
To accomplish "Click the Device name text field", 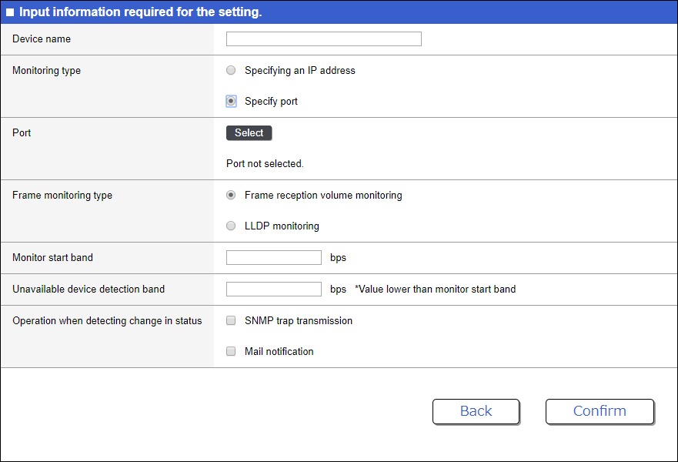I will (323, 39).
